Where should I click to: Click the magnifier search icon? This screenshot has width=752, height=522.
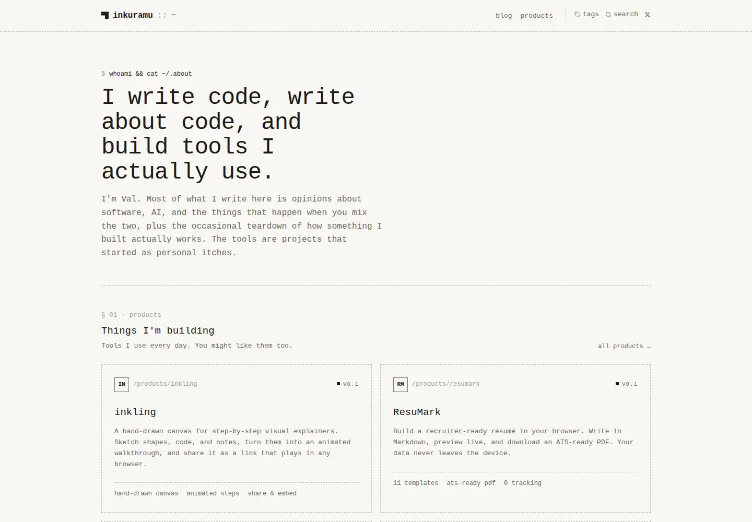(x=608, y=15)
